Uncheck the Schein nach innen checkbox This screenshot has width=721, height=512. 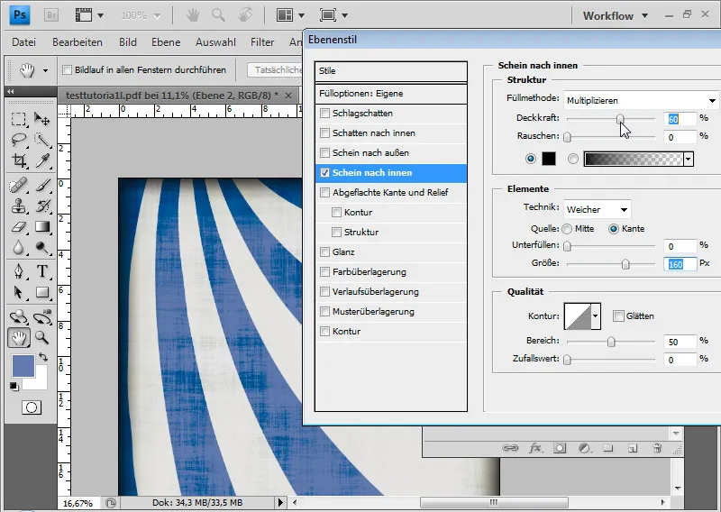tap(325, 172)
